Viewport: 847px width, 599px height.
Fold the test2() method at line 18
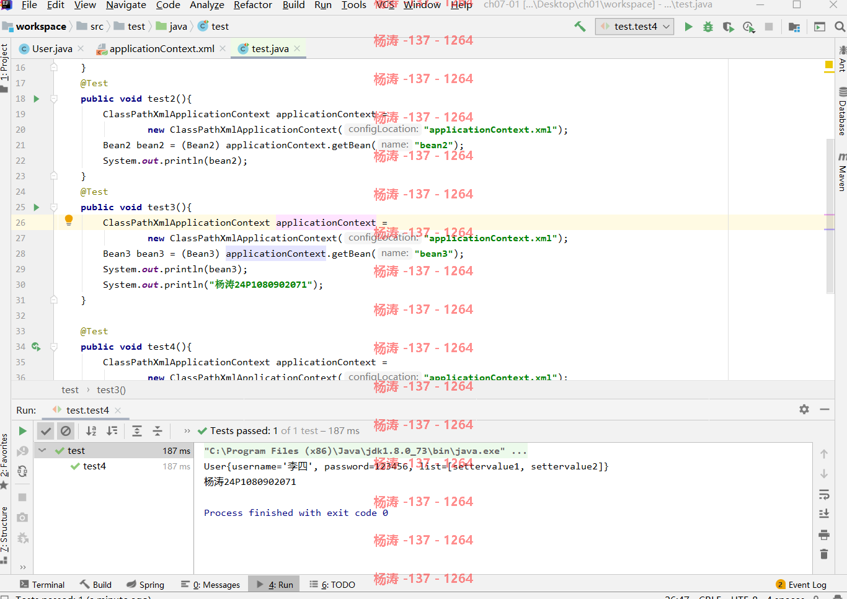point(54,99)
